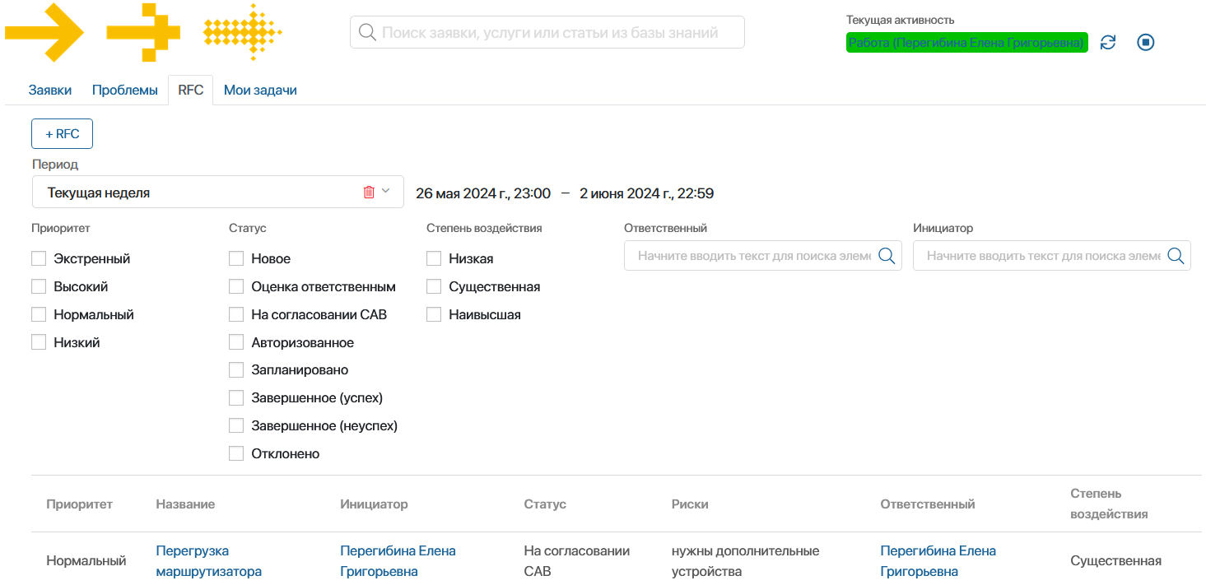1206x585 pixels.
Task: Click the start date 26 мая 2024 г., 23:00
Action: click(483, 193)
